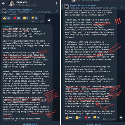The height and width of the screenshot is (125, 125).
Task: Toggle thinking-face reaction showing 17
Action: (26, 18)
